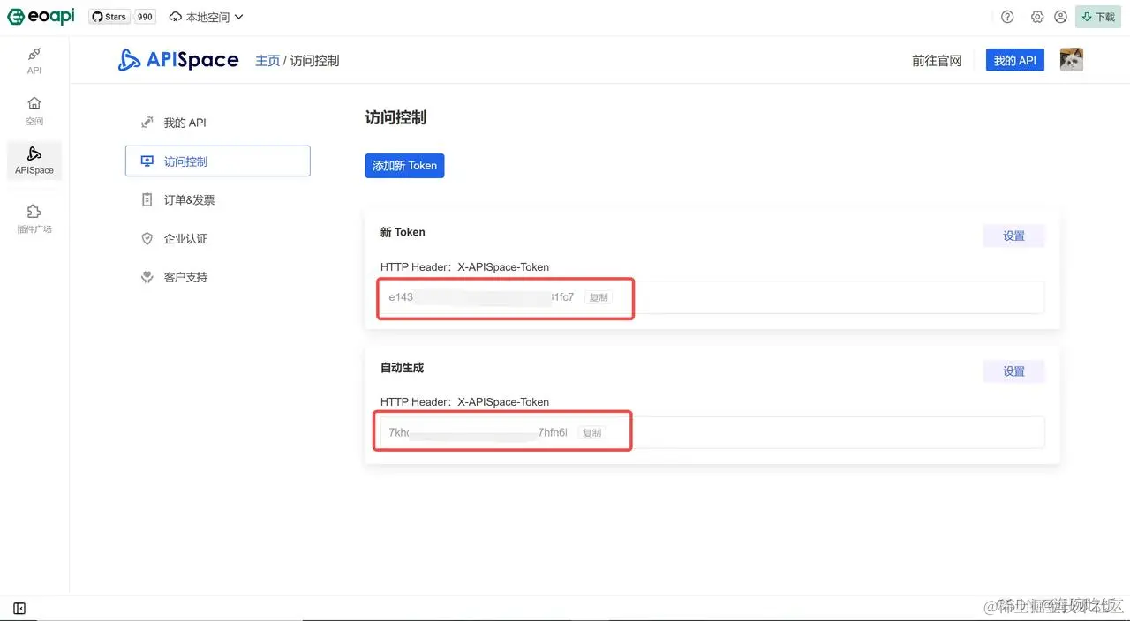Collapse sidebar using bottom-left panel icon
1130x621 pixels.
click(x=19, y=608)
